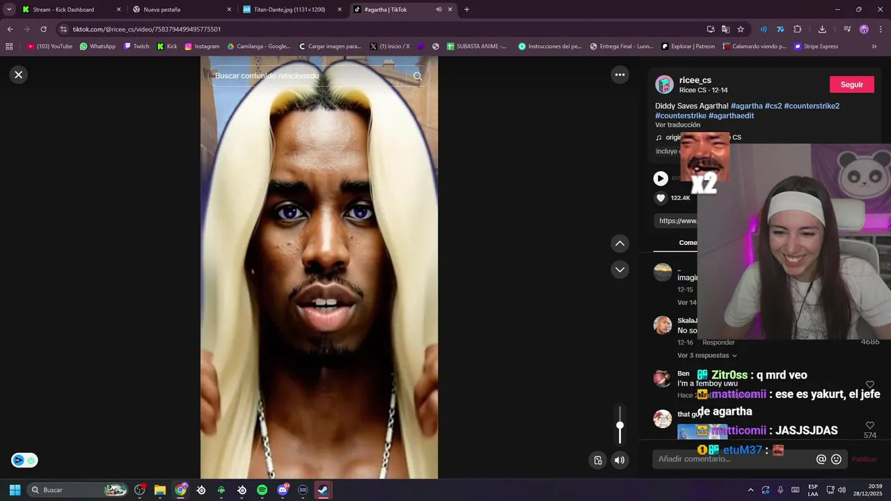Go to the next video arrow
Viewport: 891px width, 501px height.
tap(620, 269)
